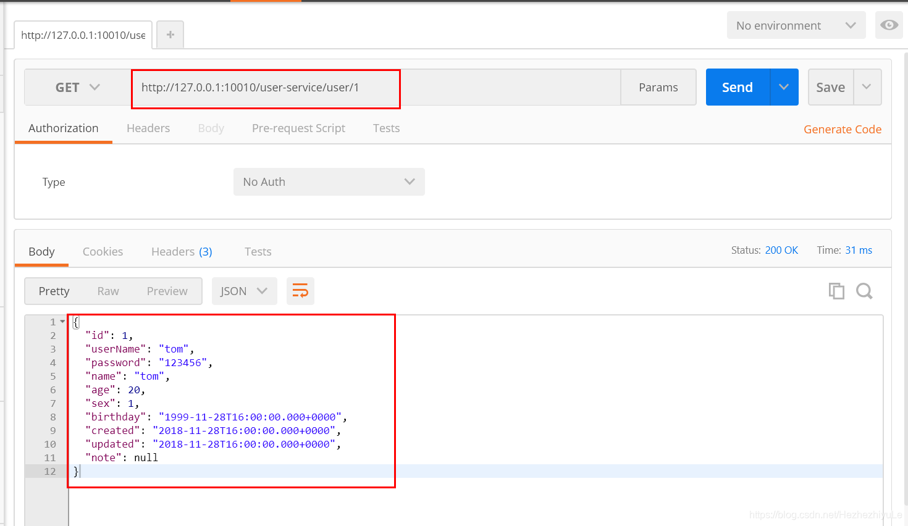
Task: Switch response view to Preview
Action: [x=167, y=291]
